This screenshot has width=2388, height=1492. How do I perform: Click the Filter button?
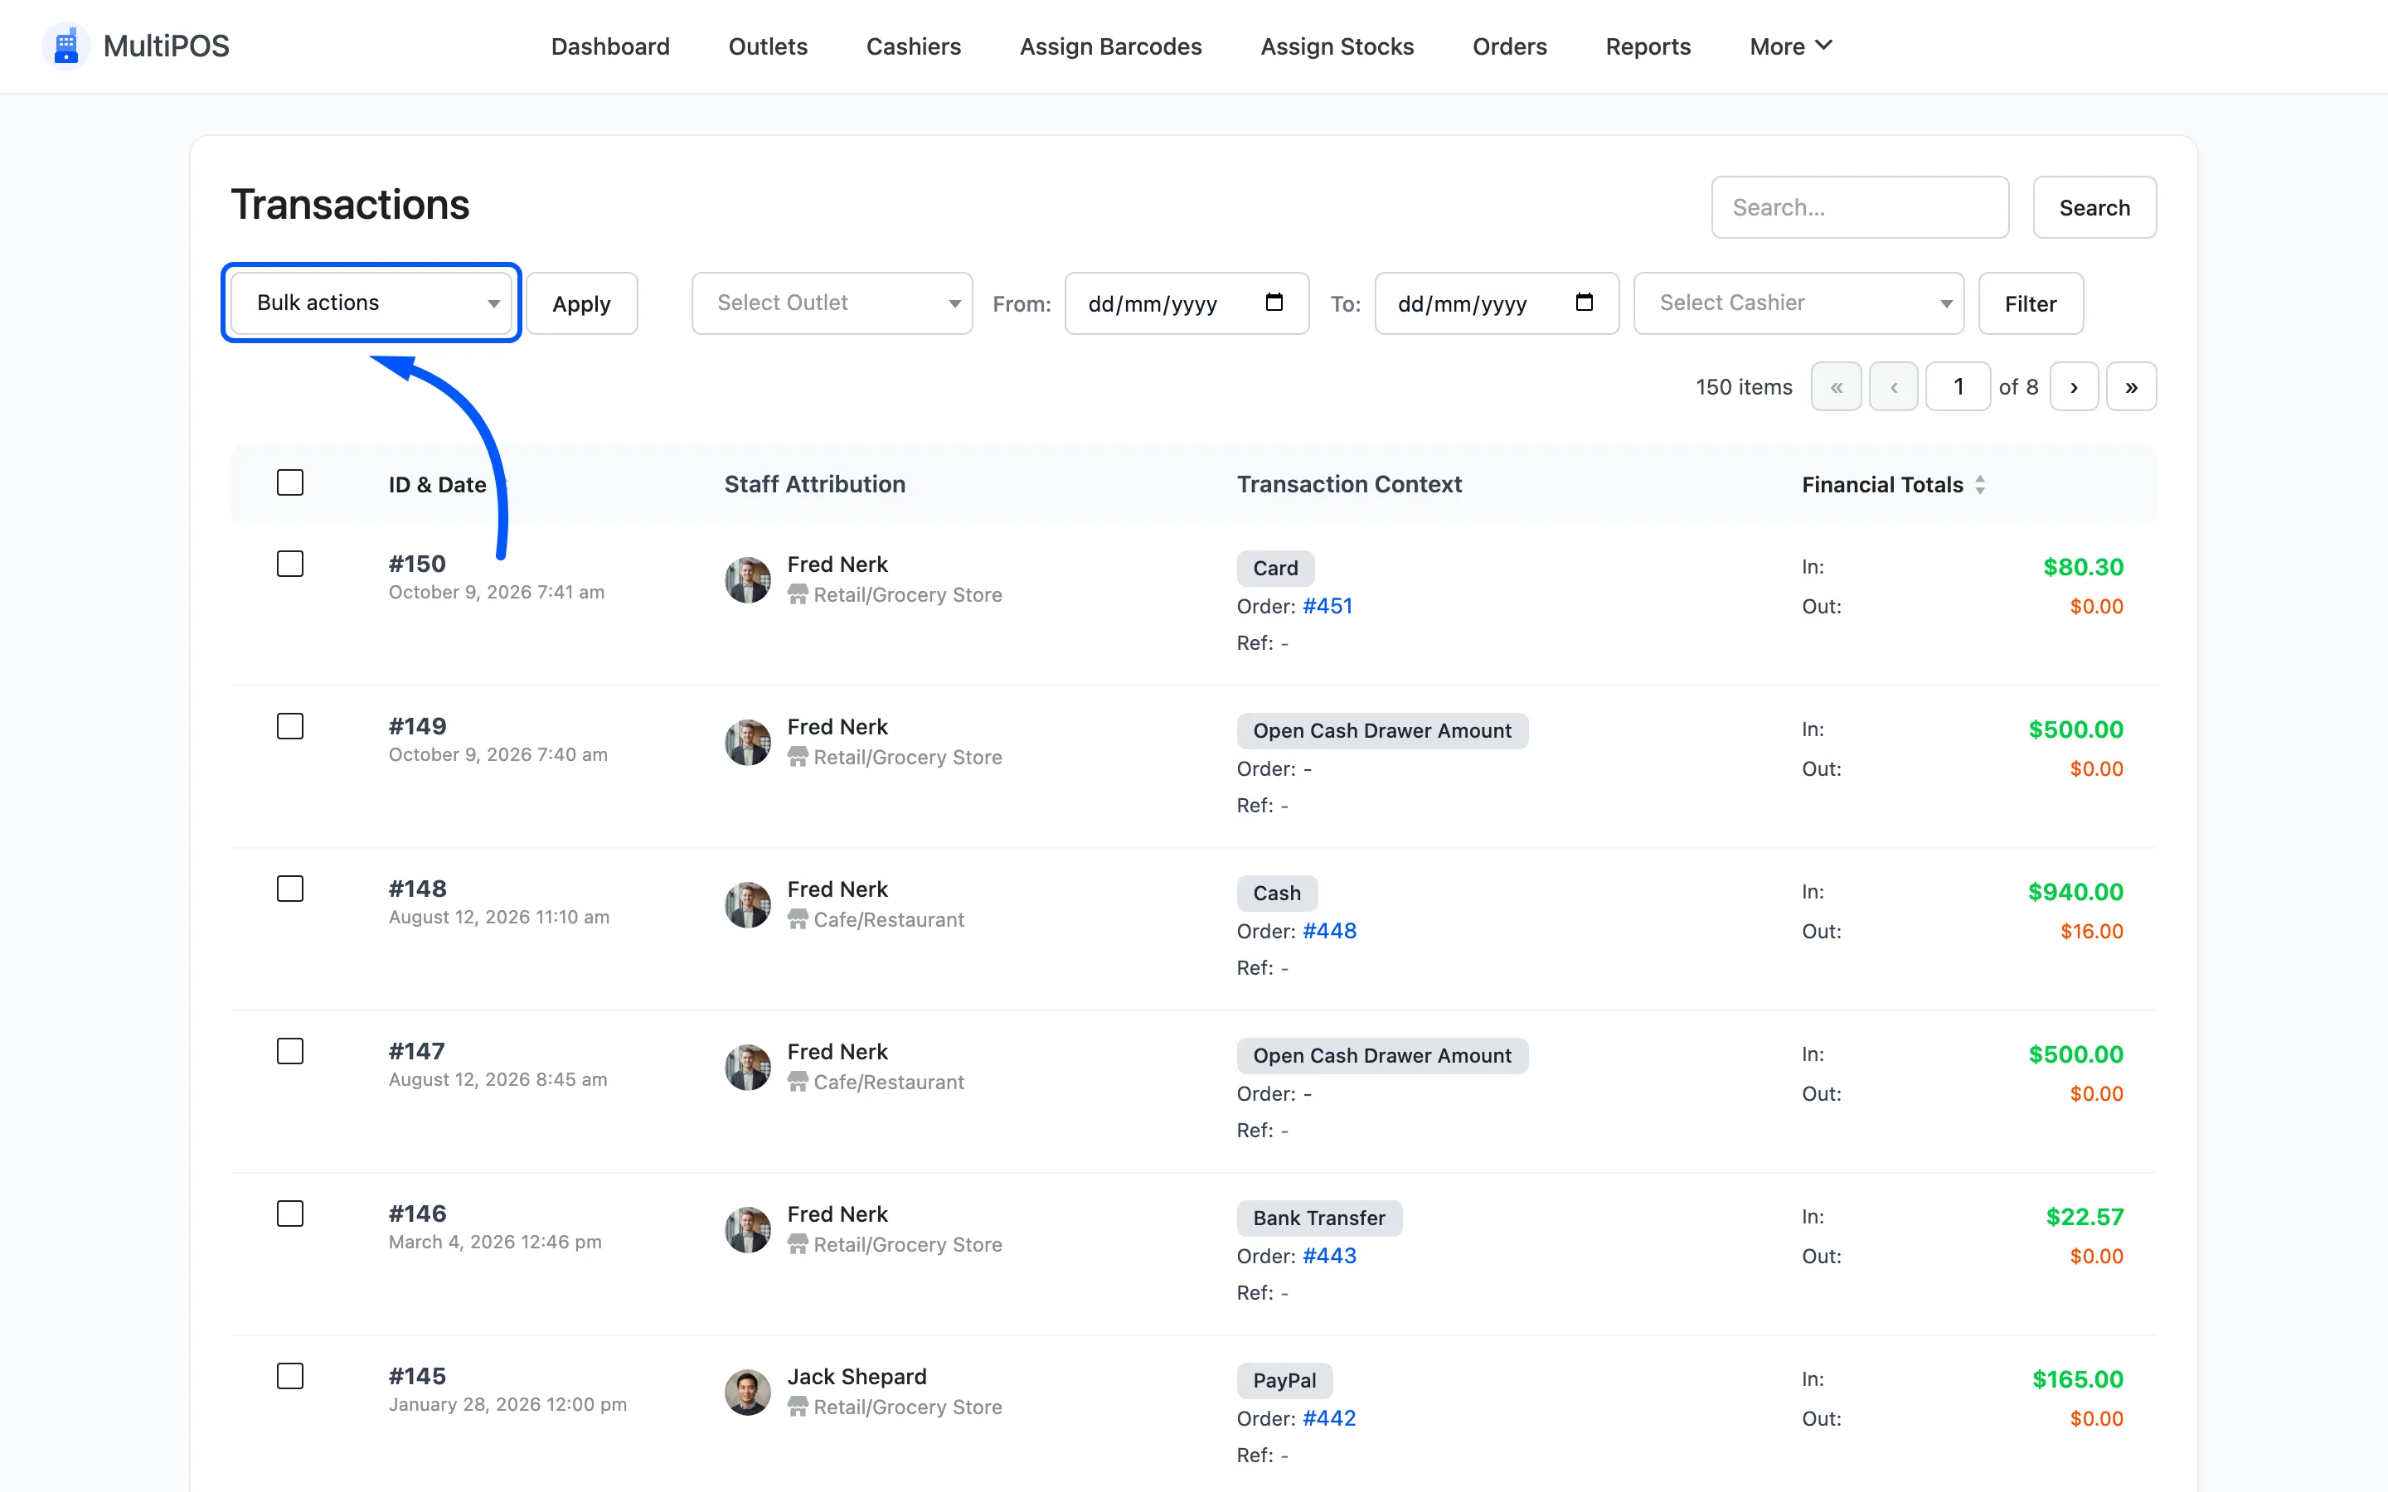pos(2031,303)
